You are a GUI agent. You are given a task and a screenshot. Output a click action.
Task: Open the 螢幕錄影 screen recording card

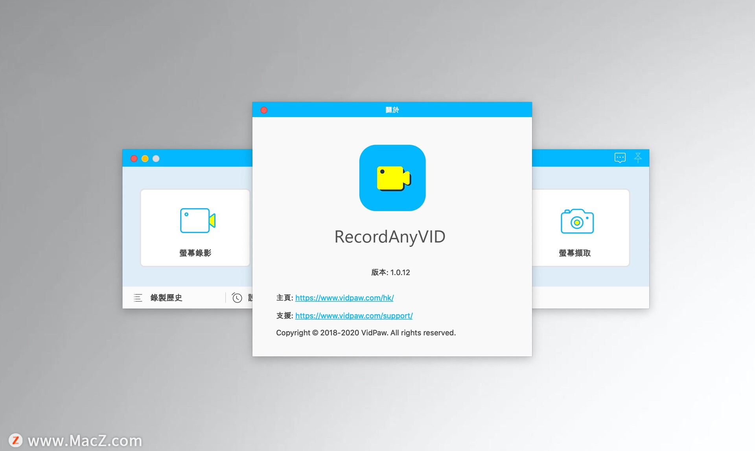tap(195, 228)
